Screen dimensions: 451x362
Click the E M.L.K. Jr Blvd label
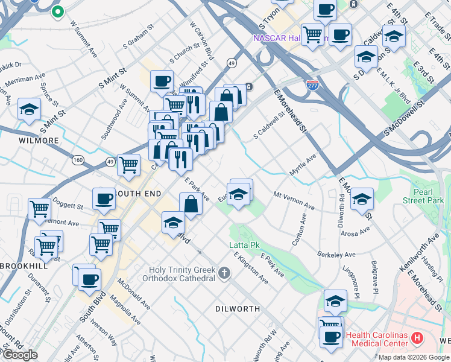[394, 86]
